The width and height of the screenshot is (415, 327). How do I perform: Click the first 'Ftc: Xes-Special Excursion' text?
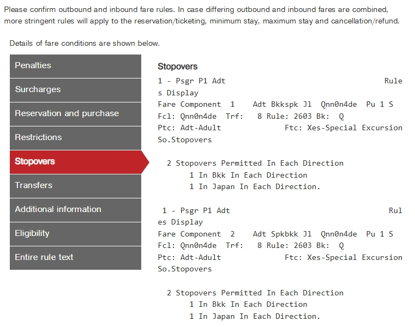[344, 128]
